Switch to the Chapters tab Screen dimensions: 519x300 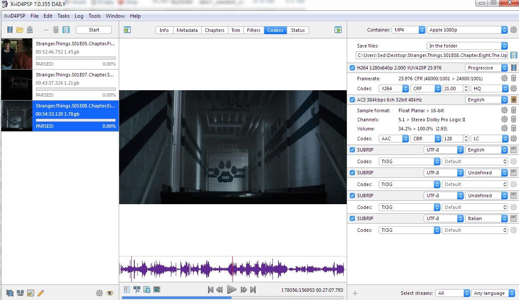[215, 30]
